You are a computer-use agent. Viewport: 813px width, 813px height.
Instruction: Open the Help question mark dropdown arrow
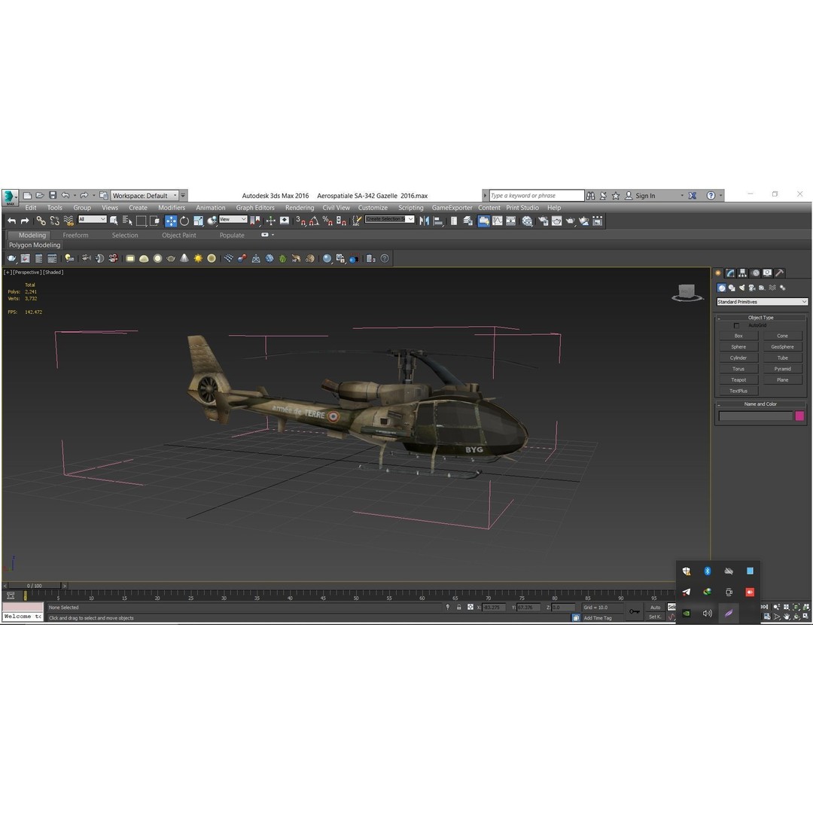(720, 196)
